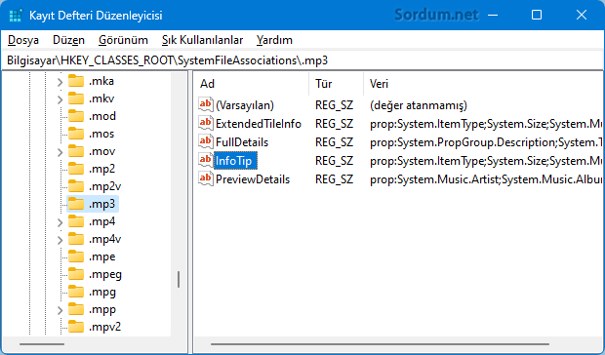Expand the .mpp tree node

click(x=60, y=310)
